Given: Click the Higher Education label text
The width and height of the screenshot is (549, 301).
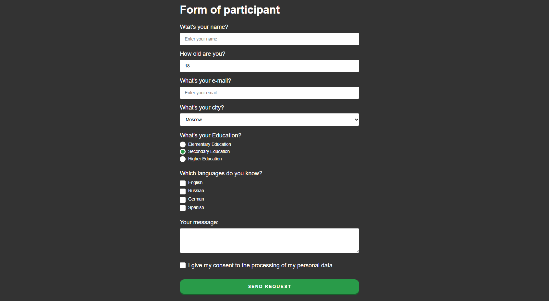Looking at the screenshot, I should (x=205, y=159).
